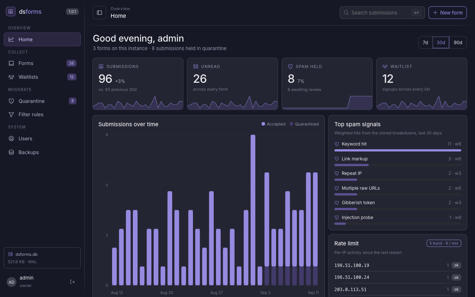This screenshot has width=475, height=297.
Task: Click the tallest bar in submissions chart
Action: 253,210
